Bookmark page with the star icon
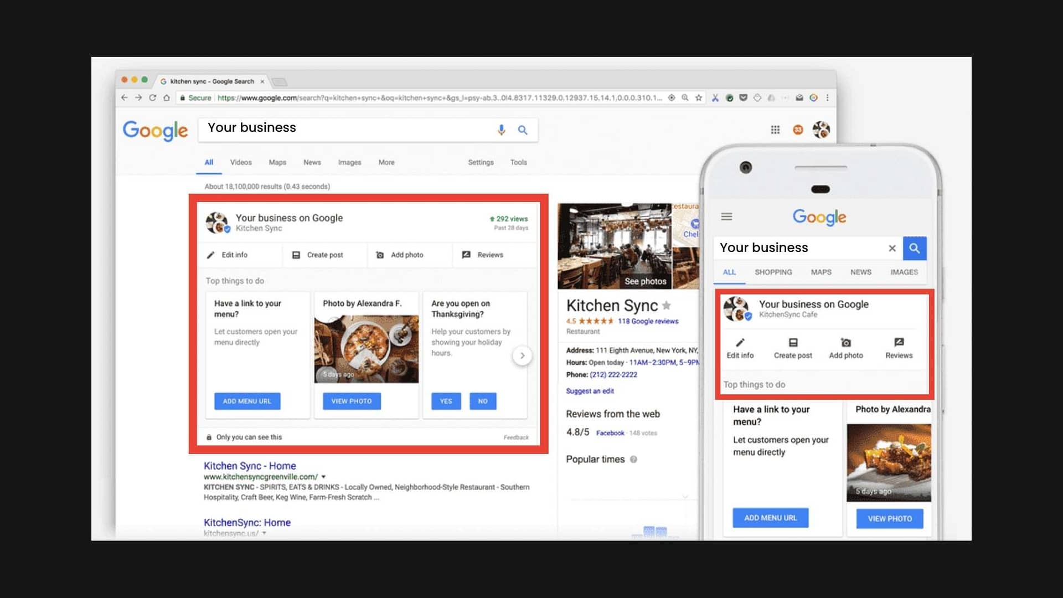Screen dimensions: 1063x598 click(699, 98)
